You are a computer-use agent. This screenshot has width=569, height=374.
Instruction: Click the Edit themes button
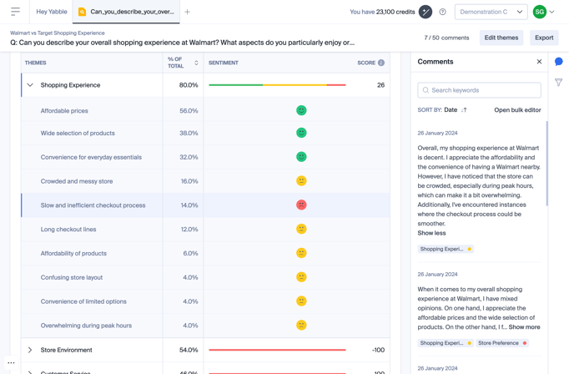tap(501, 38)
